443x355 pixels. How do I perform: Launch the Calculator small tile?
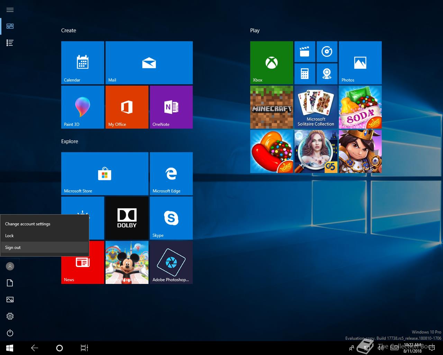click(x=305, y=74)
